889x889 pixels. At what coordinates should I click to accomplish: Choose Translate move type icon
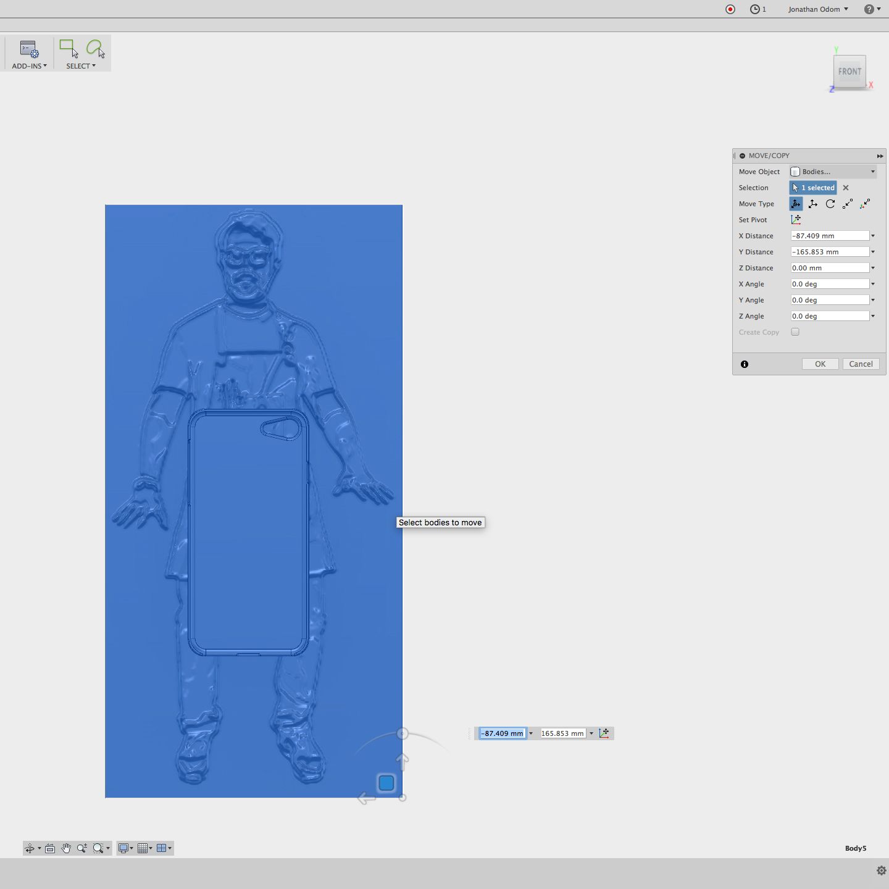(x=813, y=204)
